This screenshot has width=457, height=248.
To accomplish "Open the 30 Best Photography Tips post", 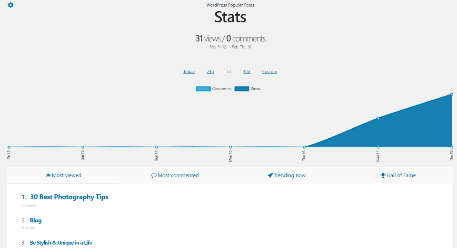I will click(69, 197).
